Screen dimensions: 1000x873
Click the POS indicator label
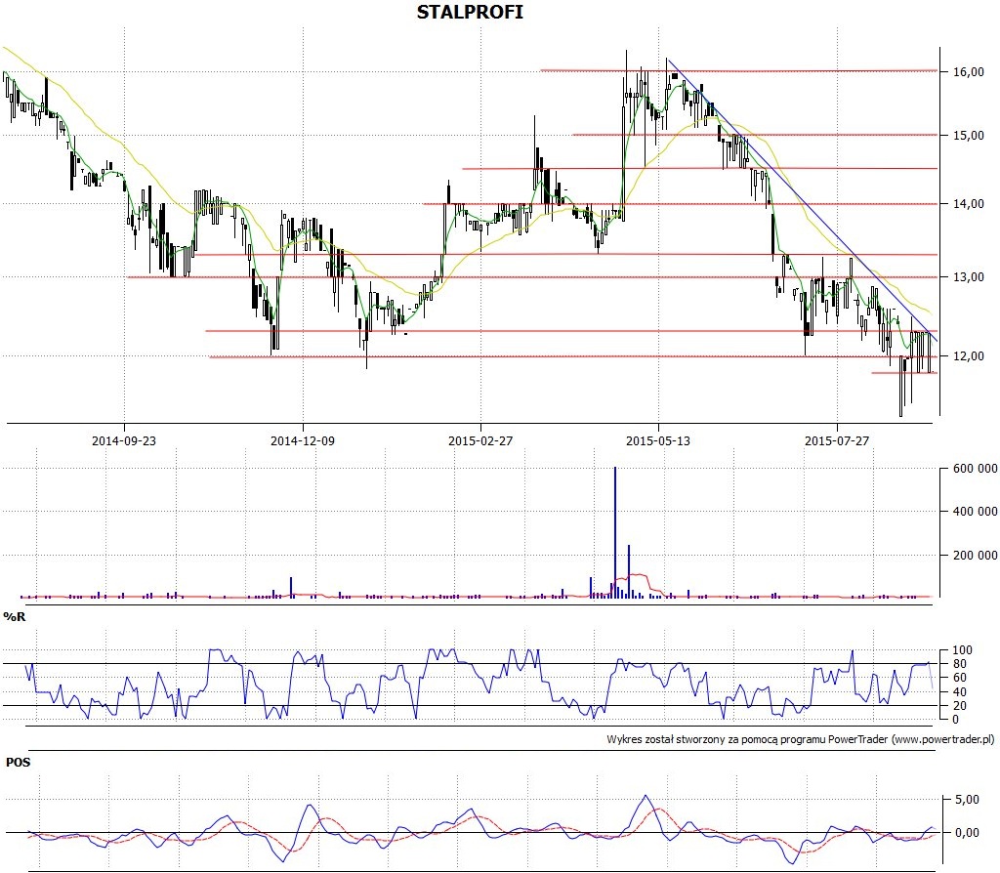(18, 762)
